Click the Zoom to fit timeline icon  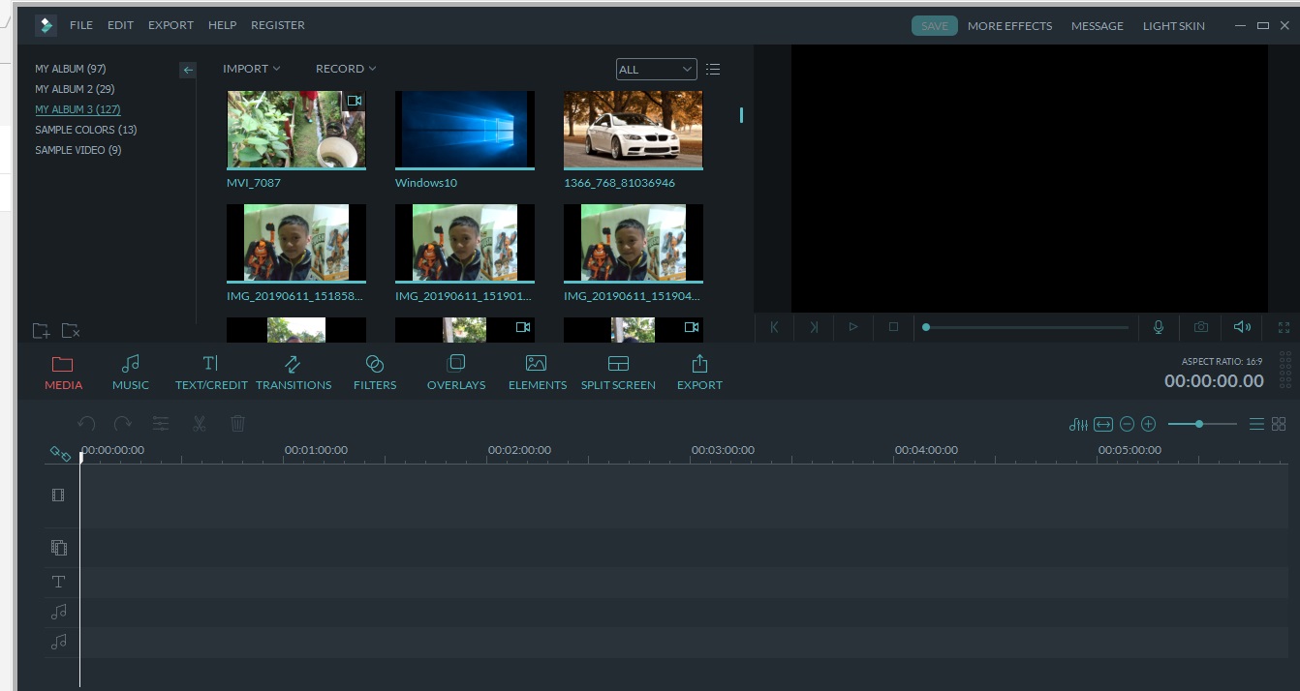(1103, 424)
